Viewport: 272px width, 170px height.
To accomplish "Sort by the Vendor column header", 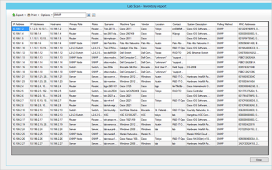I will pos(147,24).
